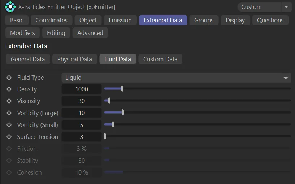Click the keyframe diamond beside Density
Image resolution: width=295 pixels, height=184 pixels.
point(9,89)
